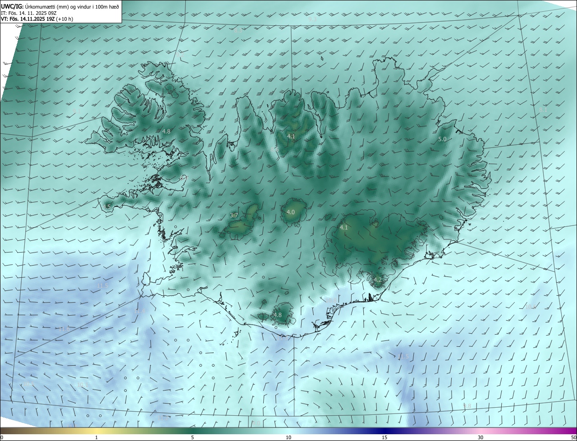This screenshot has width=577, height=441.
Task: Click the 4.2 value label near the southeast coast
Action: pos(378,280)
